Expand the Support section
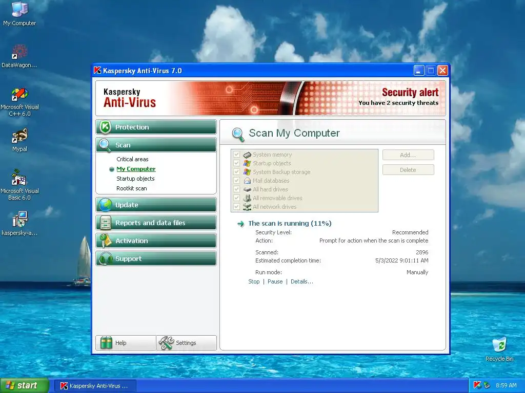 [156, 258]
